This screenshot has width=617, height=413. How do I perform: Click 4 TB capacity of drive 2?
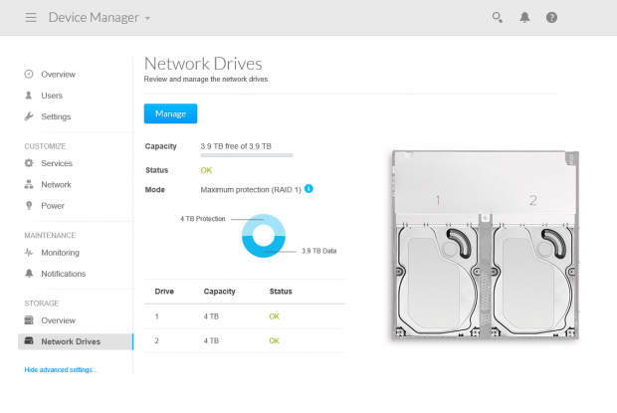click(x=211, y=340)
